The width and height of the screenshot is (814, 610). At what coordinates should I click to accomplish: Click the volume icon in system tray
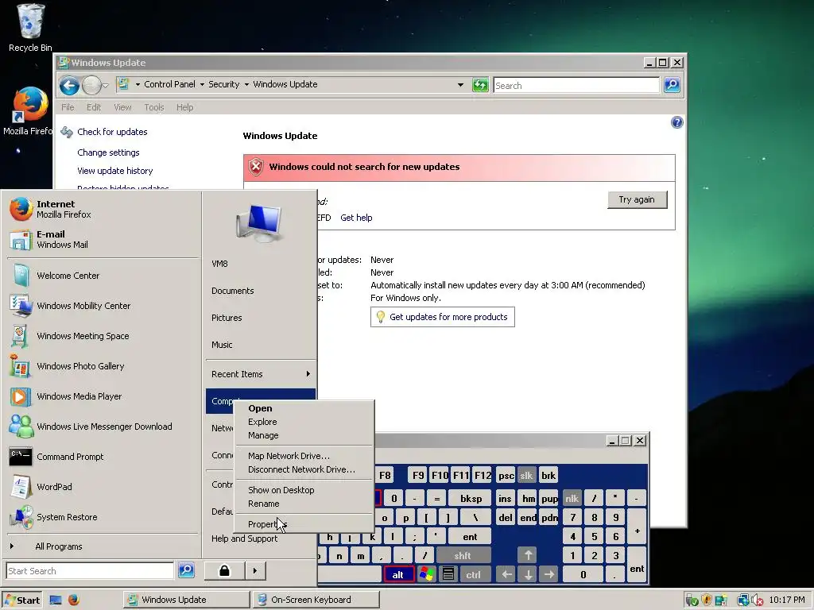[x=757, y=600]
